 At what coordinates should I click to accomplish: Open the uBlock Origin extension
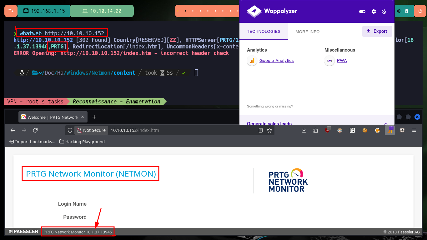click(327, 130)
